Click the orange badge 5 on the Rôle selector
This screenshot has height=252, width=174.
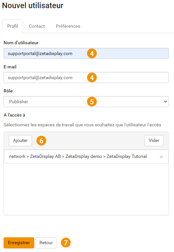[92, 102]
